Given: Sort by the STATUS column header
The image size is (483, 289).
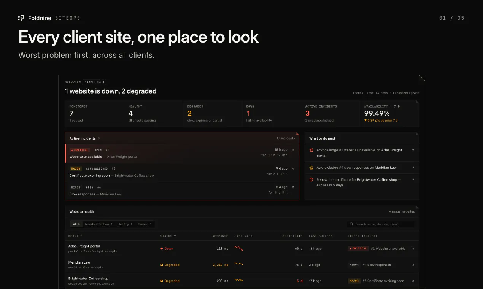Looking at the screenshot, I should 168,236.
